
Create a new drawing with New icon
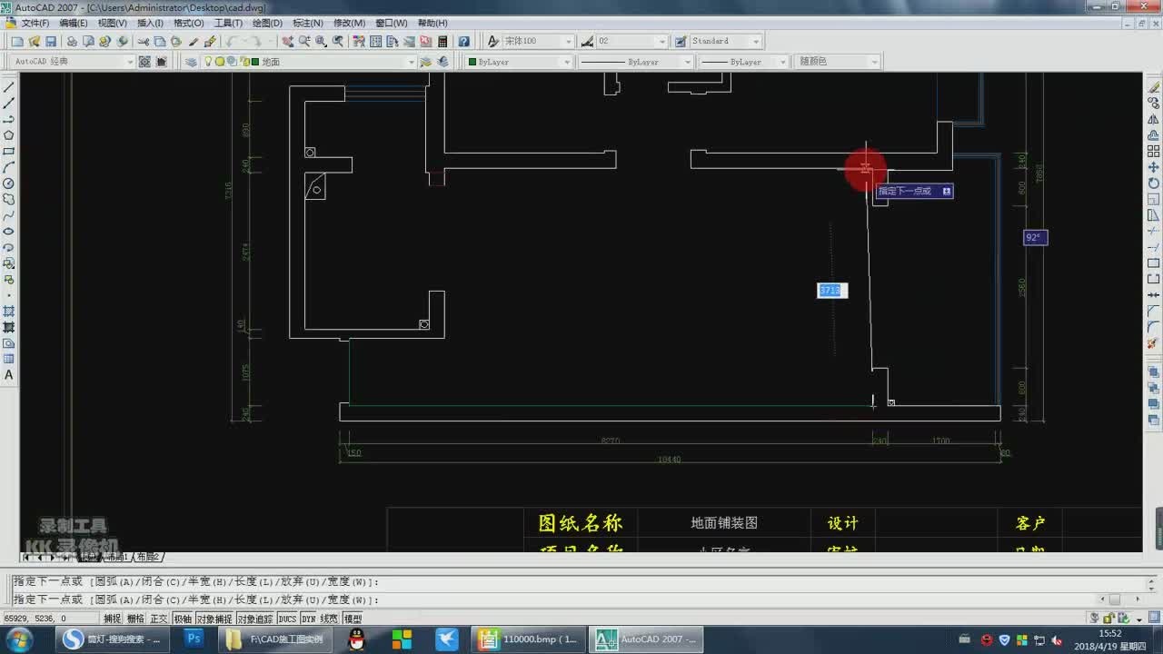[18, 42]
